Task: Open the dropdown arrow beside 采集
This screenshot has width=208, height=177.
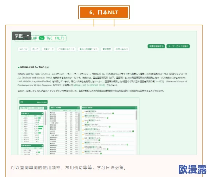Action: click(x=28, y=36)
